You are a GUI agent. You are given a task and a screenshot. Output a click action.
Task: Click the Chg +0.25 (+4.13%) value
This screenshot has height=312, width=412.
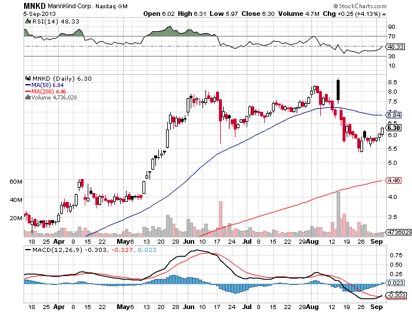pos(351,14)
